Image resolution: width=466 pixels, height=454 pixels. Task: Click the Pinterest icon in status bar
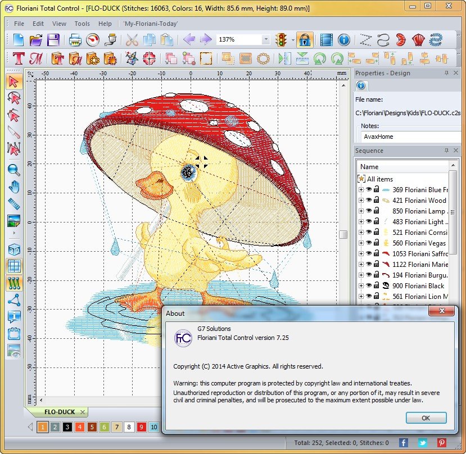click(441, 443)
